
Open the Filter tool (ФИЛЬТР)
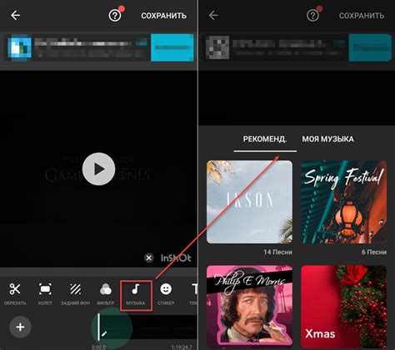[106, 293]
